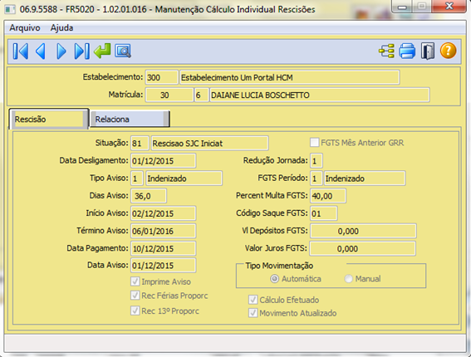Select the Manual radio button
This screenshot has width=471, height=357.
(x=348, y=279)
